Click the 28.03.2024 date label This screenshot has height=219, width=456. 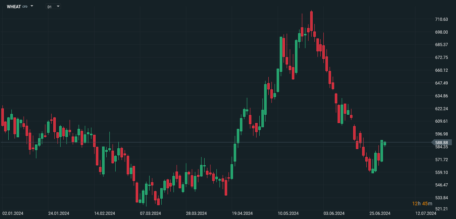pyautogui.click(x=196, y=213)
